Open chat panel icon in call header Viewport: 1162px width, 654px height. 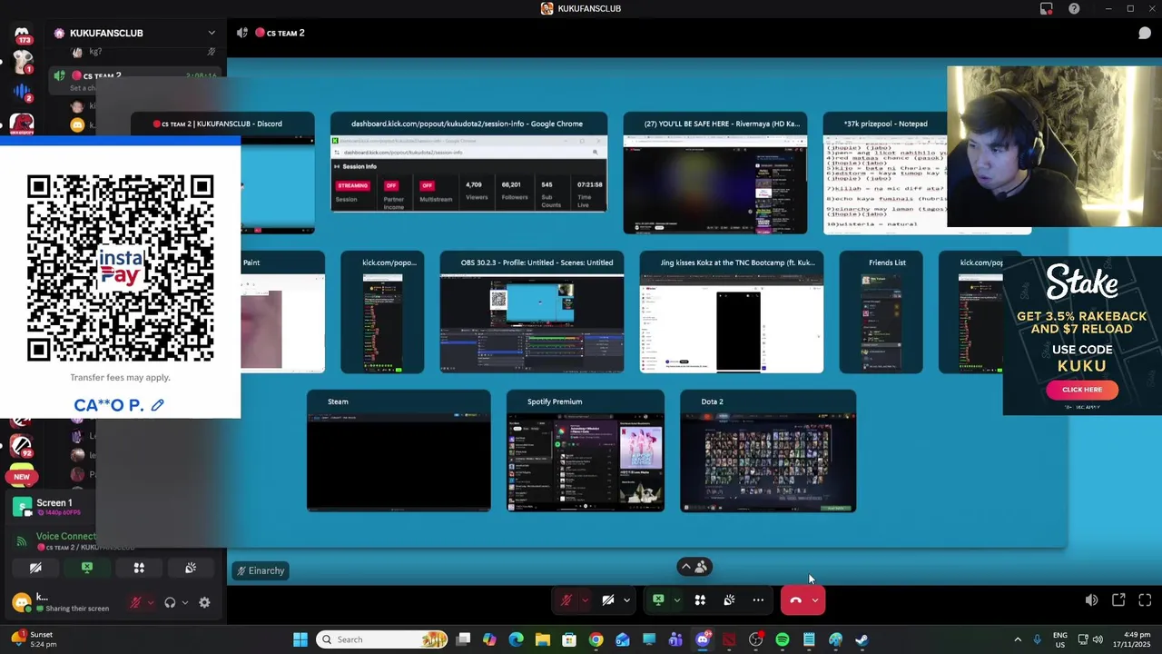[1145, 33]
